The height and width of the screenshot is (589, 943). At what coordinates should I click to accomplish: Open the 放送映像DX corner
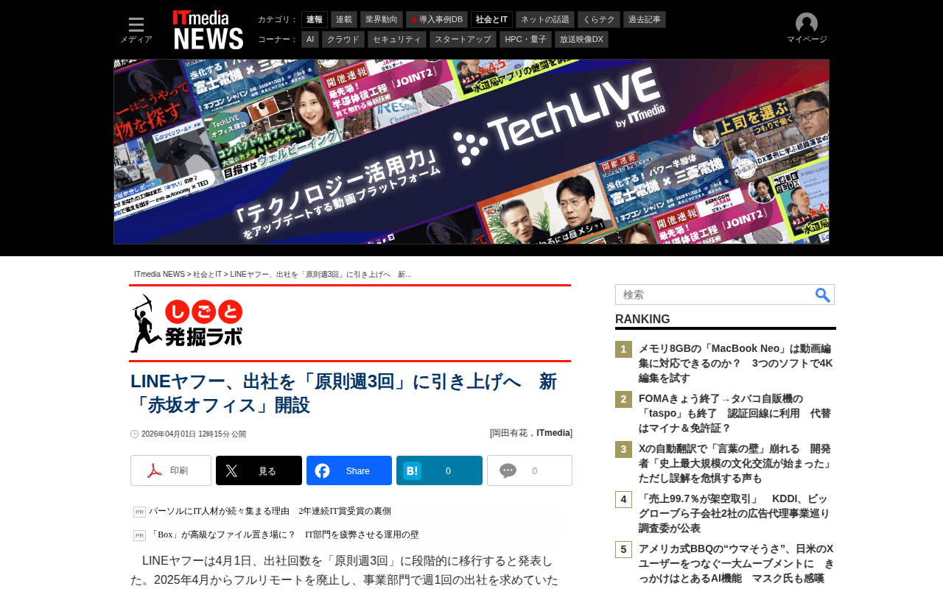pos(581,39)
